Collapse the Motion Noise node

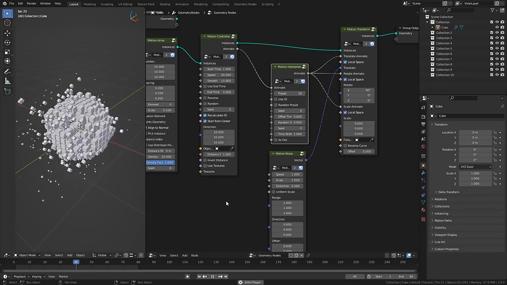[x=273, y=154]
